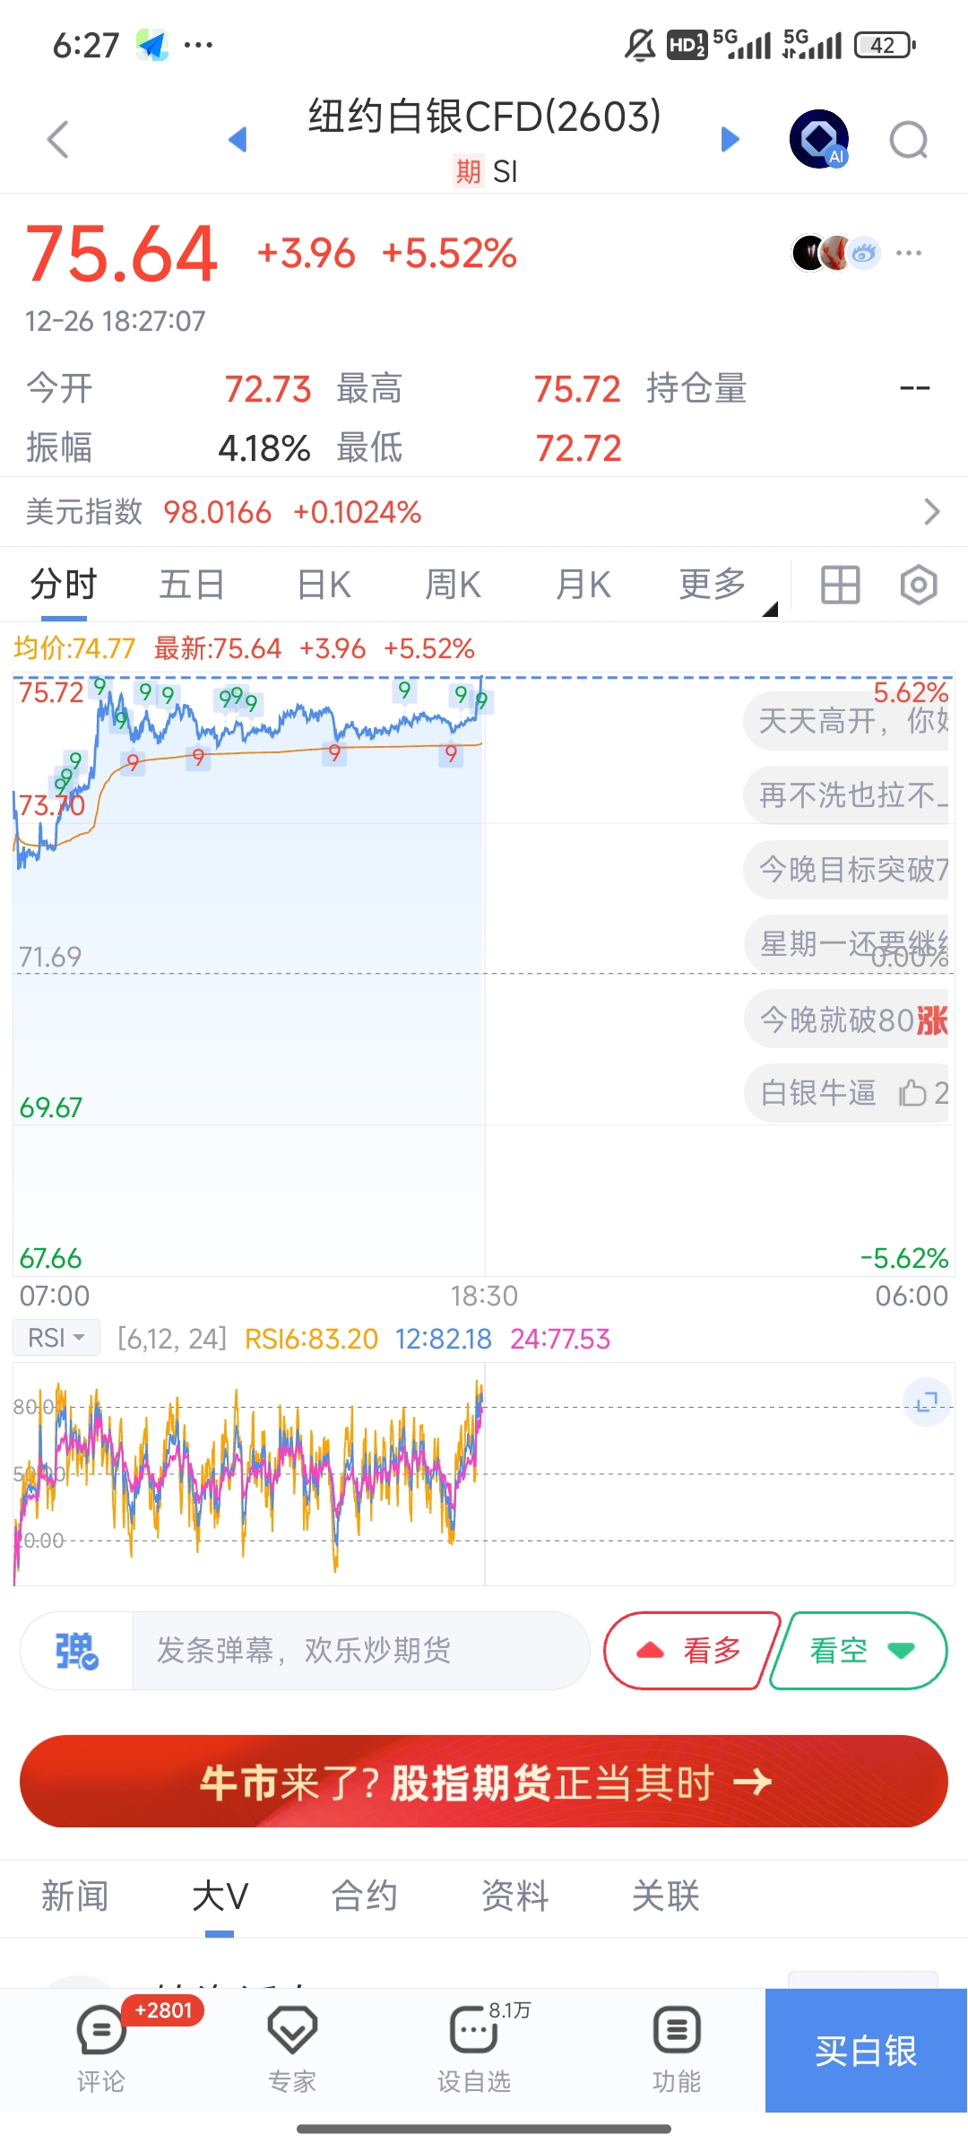
Task: Like the 白银牛逼 comment thumbs-up
Action: tap(912, 1093)
